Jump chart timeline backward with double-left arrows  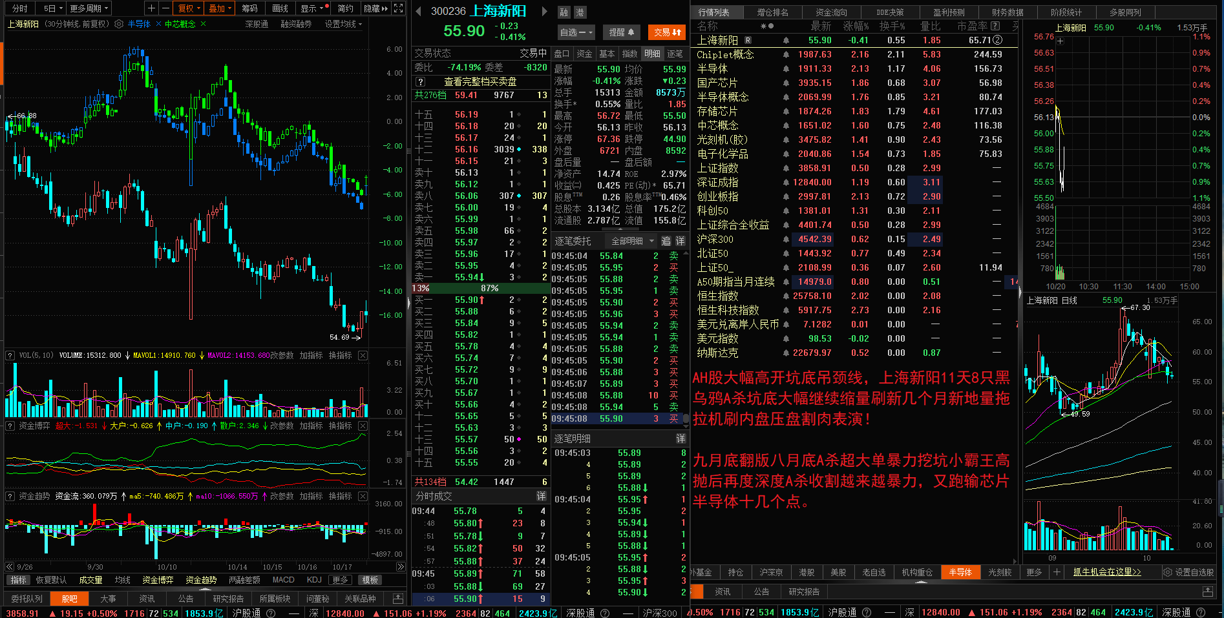coord(10,567)
